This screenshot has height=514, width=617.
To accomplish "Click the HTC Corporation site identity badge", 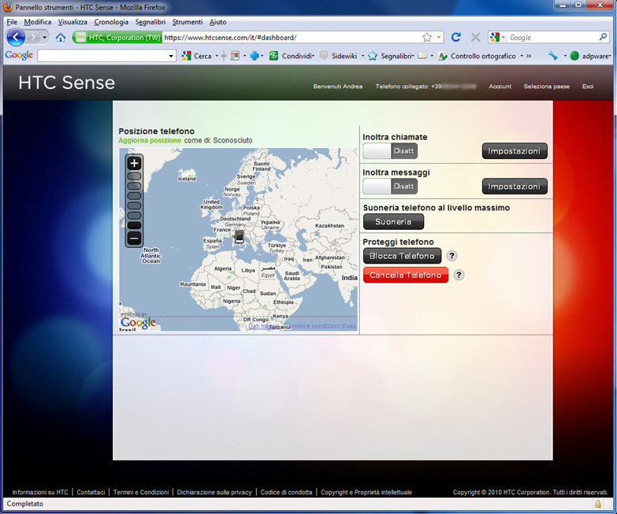I will (117, 38).
